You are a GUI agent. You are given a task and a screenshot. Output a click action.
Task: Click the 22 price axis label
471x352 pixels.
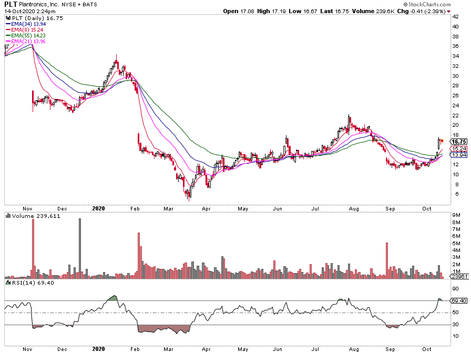pyautogui.click(x=456, y=115)
